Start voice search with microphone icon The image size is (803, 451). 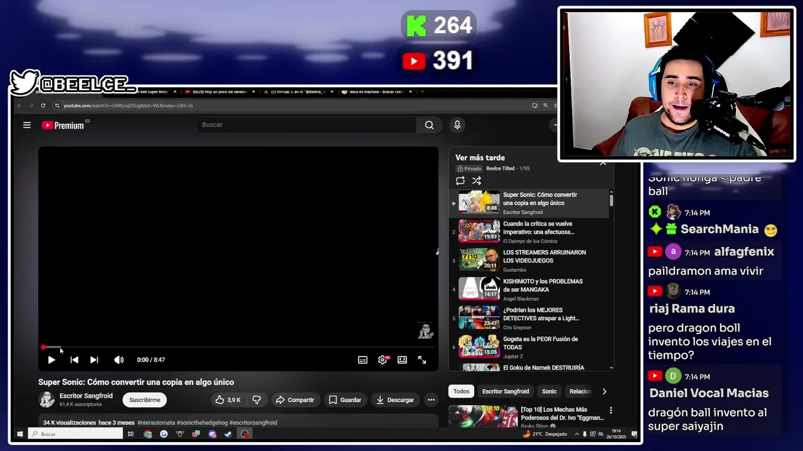coord(457,125)
